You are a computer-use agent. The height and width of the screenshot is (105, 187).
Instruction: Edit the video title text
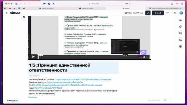(73, 68)
